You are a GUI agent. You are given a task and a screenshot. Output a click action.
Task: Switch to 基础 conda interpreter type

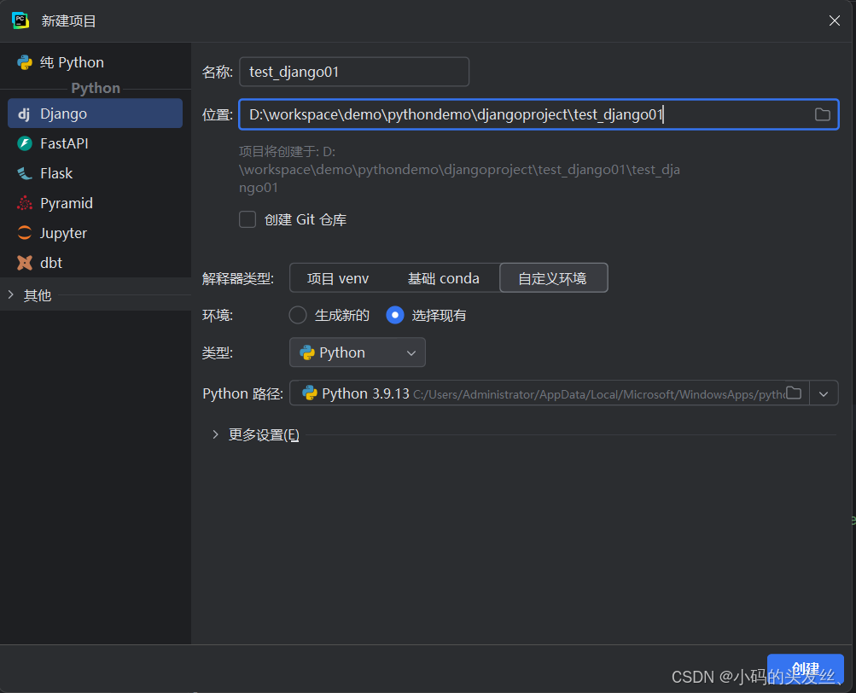(443, 278)
